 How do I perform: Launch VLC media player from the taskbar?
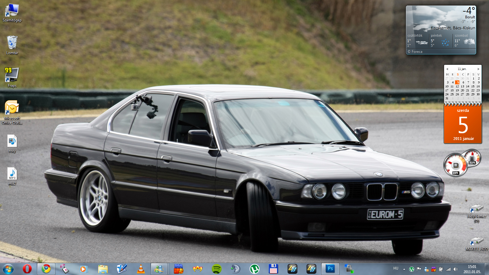pos(141,269)
